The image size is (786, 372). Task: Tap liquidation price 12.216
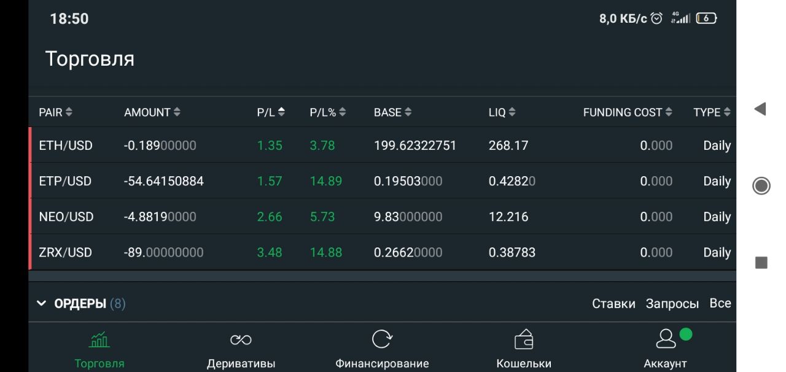click(508, 217)
